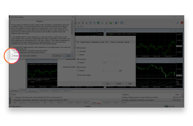The height and width of the screenshot is (126, 193).
Task: Open the periods clock dropdown arrow
Action: click(x=118, y=23)
